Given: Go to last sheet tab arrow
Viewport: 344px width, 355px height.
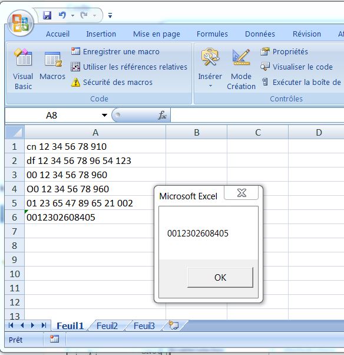Looking at the screenshot, I should click(44, 326).
